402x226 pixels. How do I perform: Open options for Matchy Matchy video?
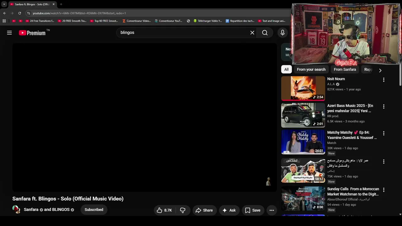383,133
